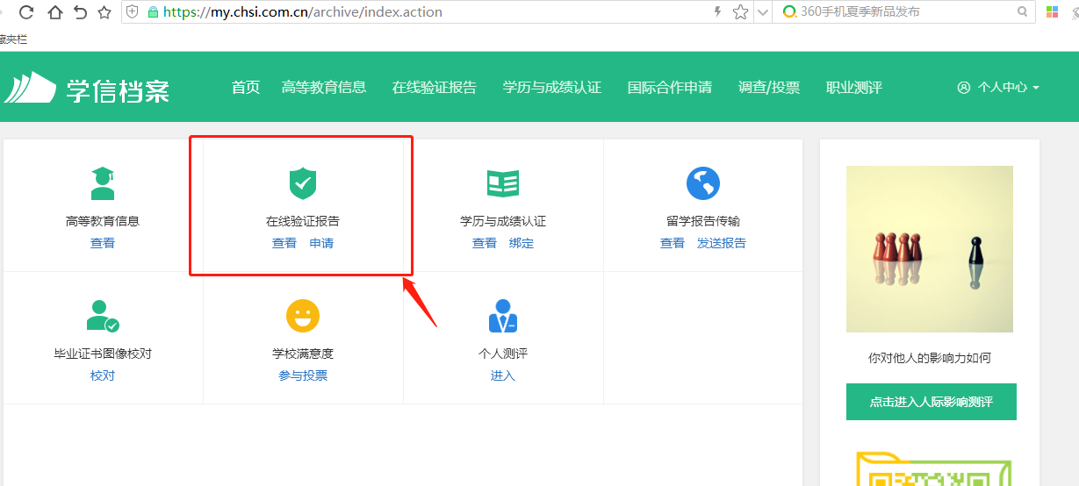
Task: Click the green shield icon for 在线验证报告
Action: click(302, 183)
